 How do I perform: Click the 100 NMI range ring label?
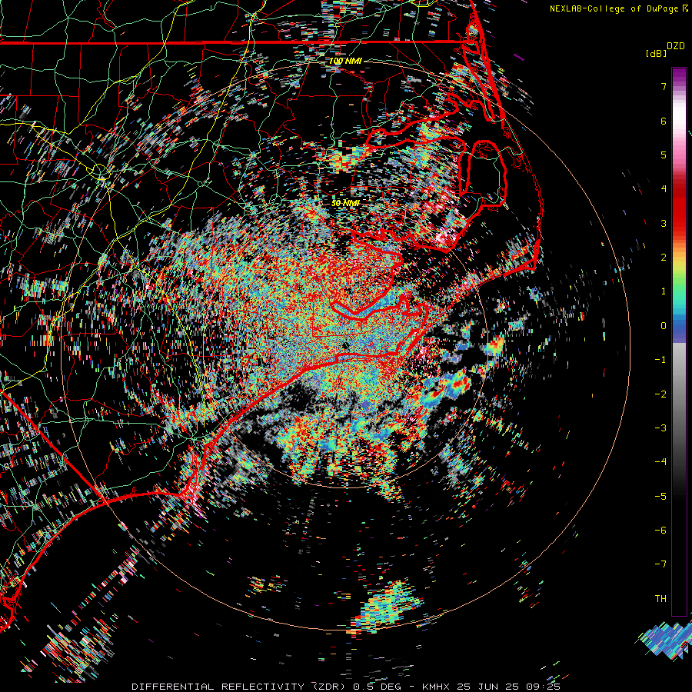pos(345,61)
